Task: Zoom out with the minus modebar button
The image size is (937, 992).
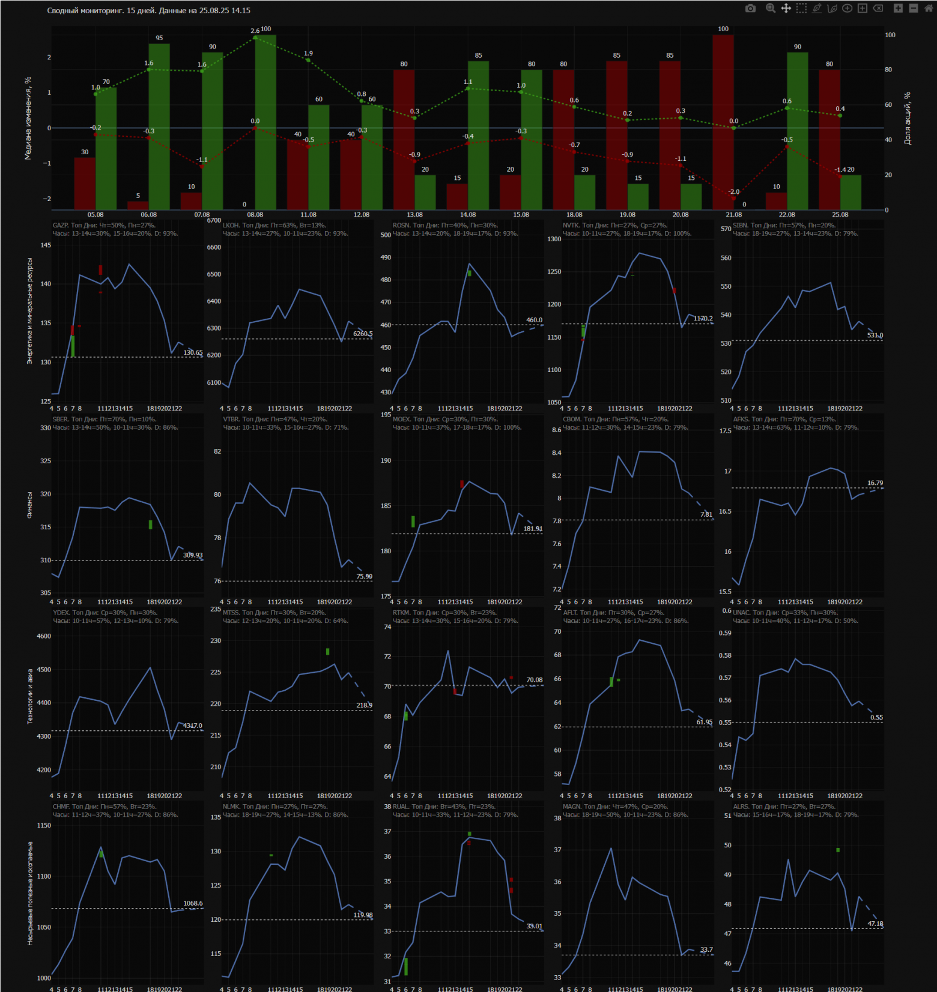Action: pos(914,8)
